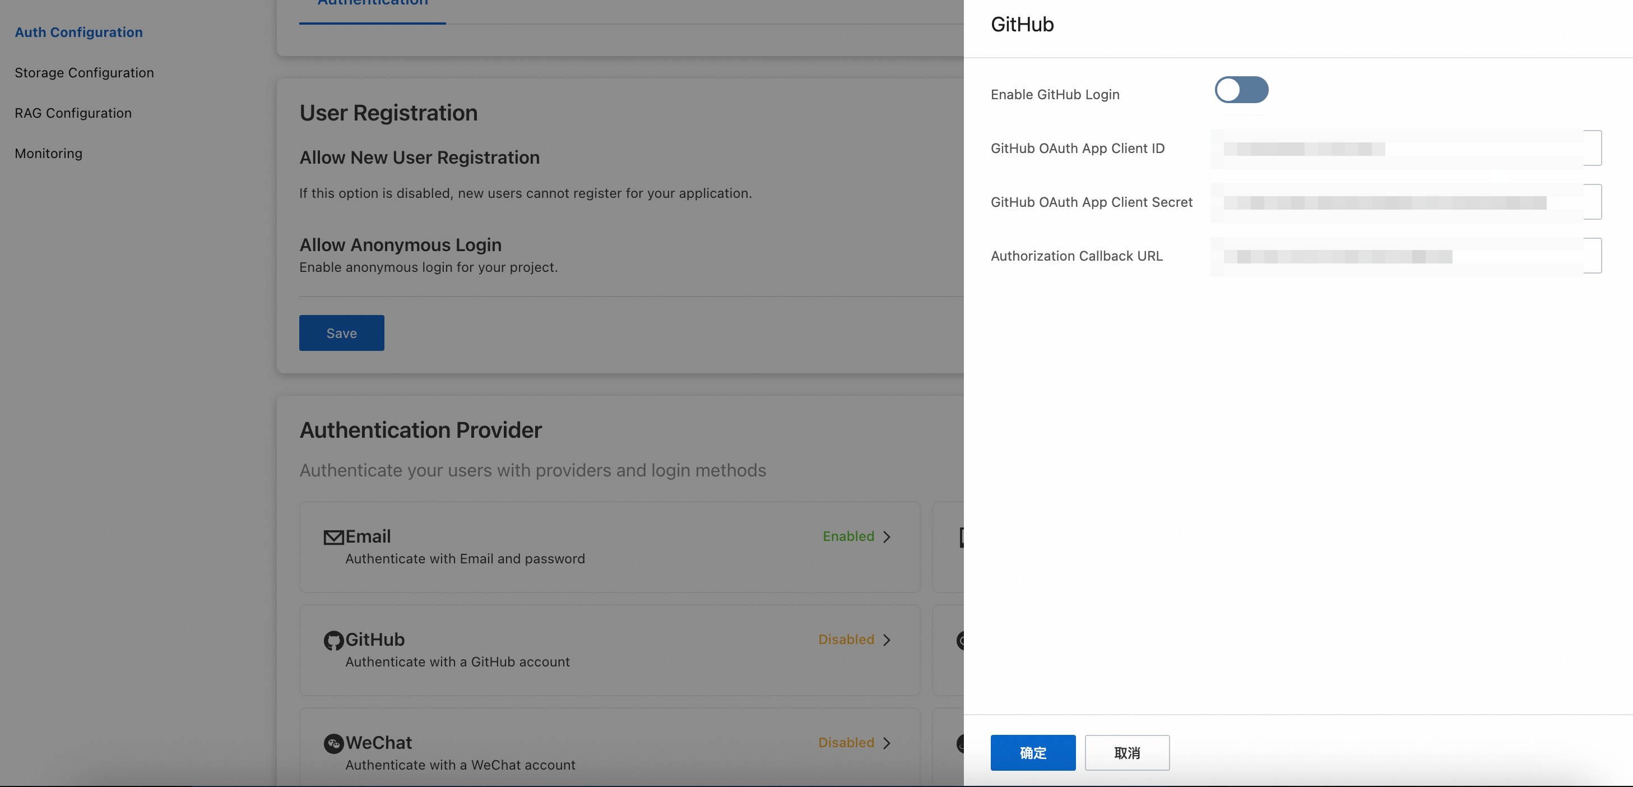Screen dimensions: 1633x787
Task: Click the Authorization Callback URL field
Action: [x=1405, y=256]
